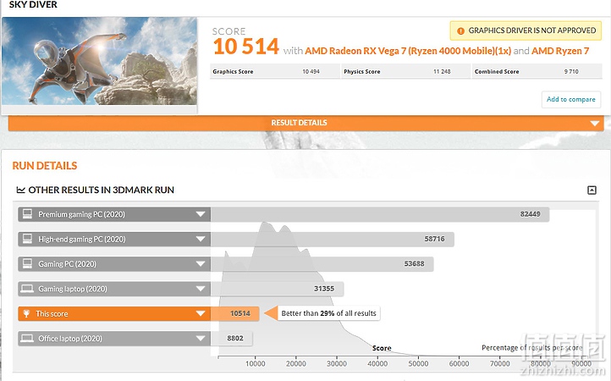Click the Graphics Score value 10 494
611x381 pixels.
(311, 72)
